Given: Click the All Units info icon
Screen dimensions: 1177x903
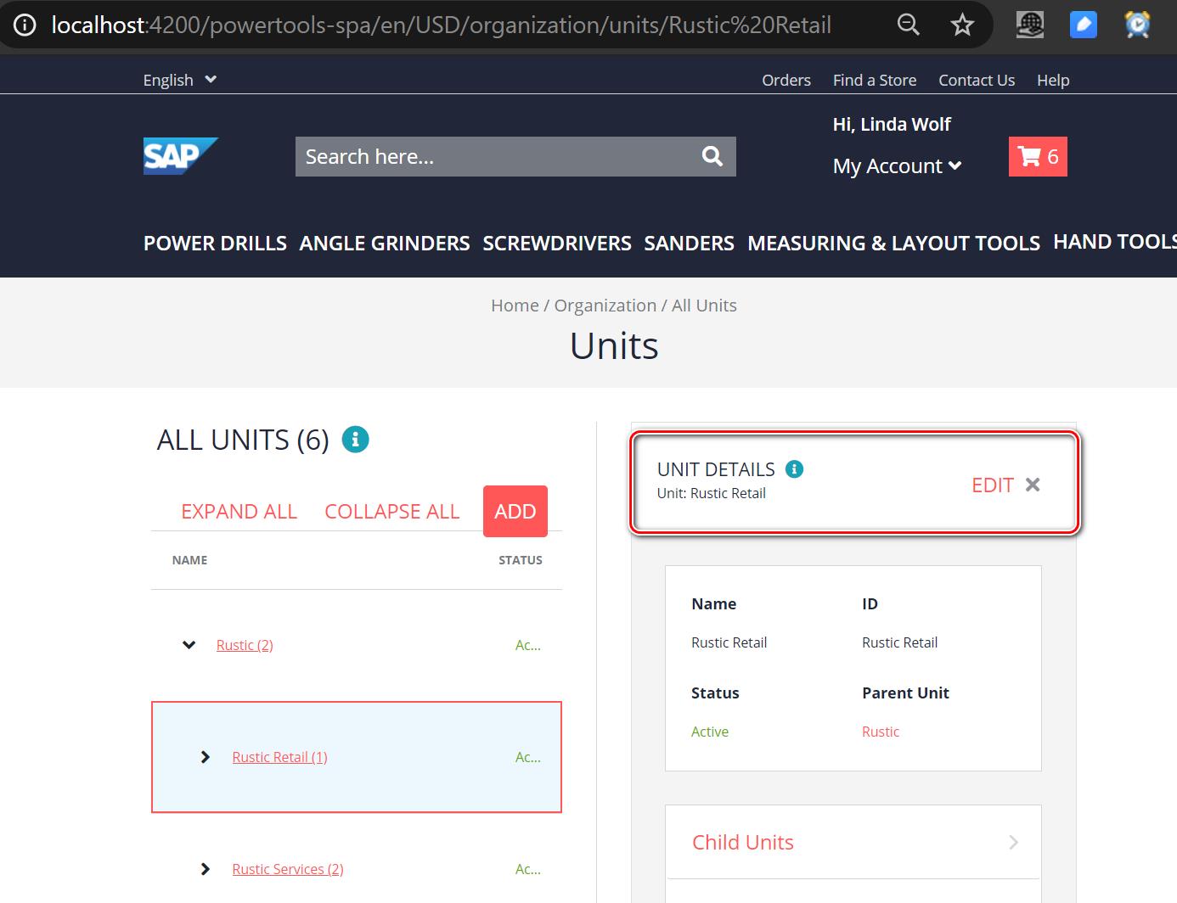Looking at the screenshot, I should click(355, 440).
